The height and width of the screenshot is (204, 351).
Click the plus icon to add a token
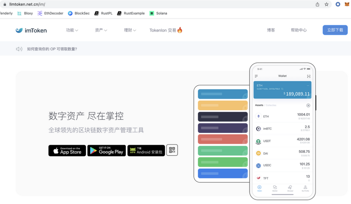309,105
